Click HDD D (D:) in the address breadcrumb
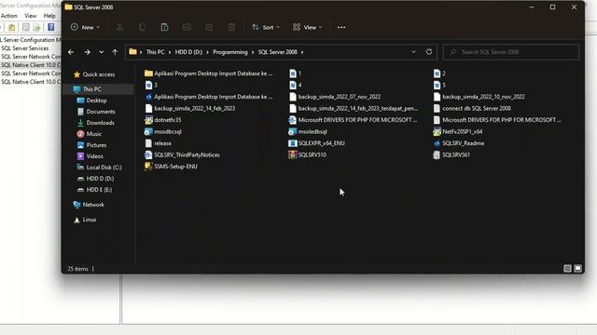This screenshot has height=335, width=597. [x=188, y=52]
